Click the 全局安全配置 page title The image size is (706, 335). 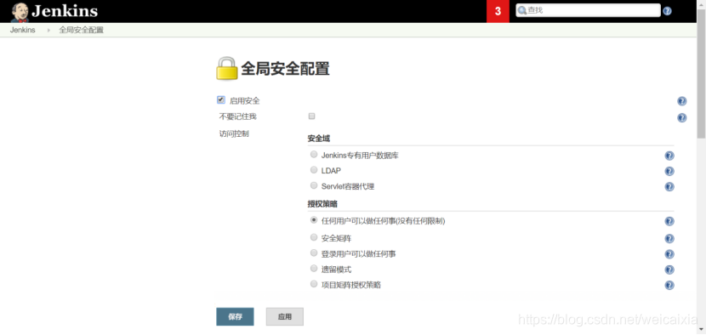point(286,68)
